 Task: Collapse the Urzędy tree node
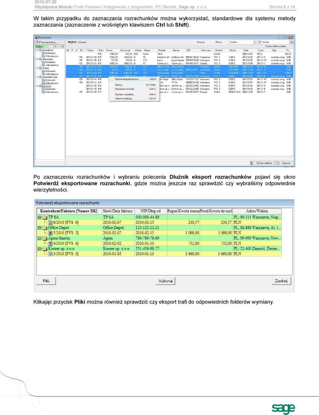pos(37,68)
